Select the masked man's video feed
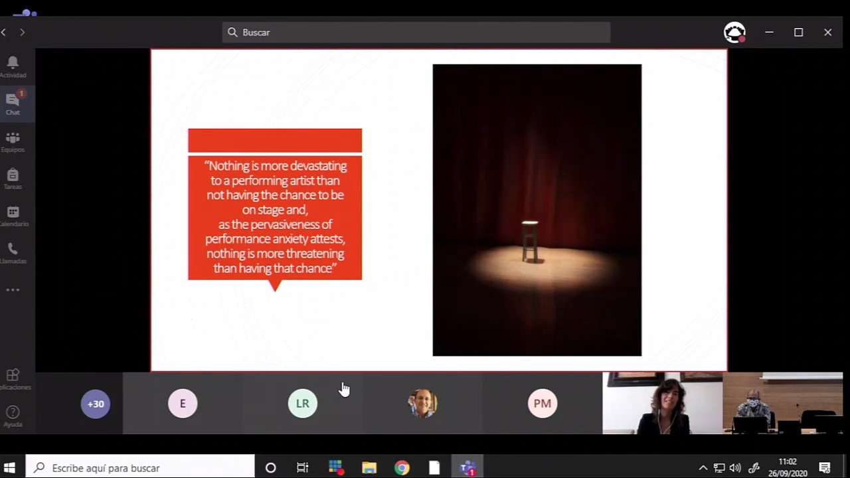Image resolution: width=850 pixels, height=478 pixels. [x=782, y=404]
